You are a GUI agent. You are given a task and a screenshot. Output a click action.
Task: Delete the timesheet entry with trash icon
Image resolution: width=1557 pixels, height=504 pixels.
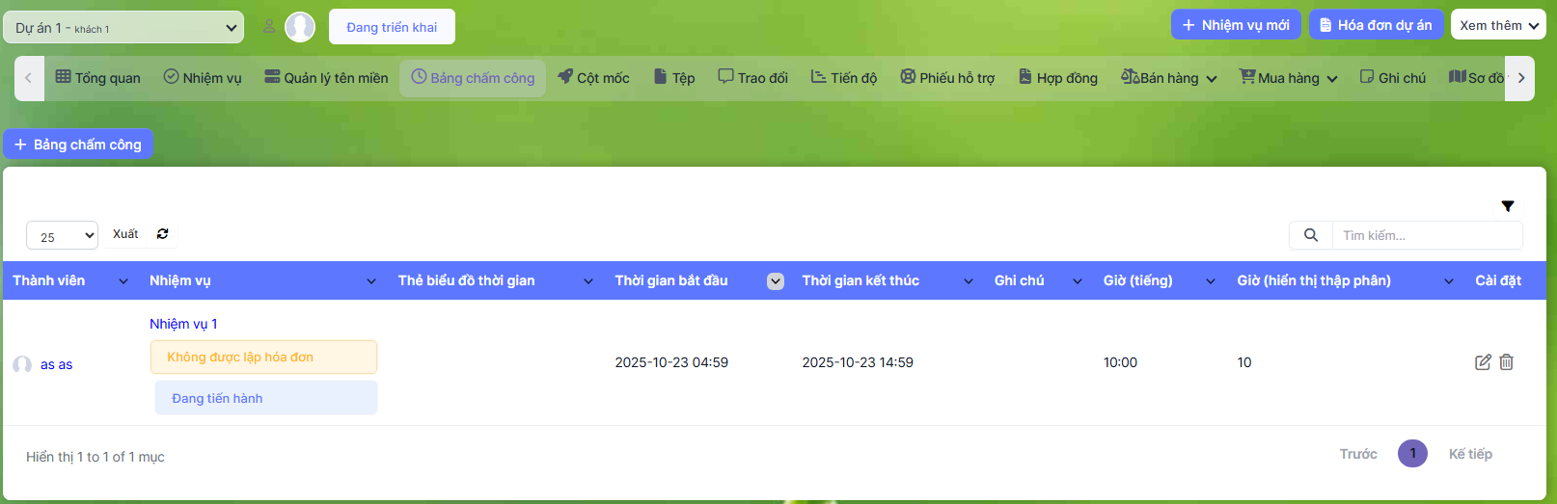tap(1506, 362)
